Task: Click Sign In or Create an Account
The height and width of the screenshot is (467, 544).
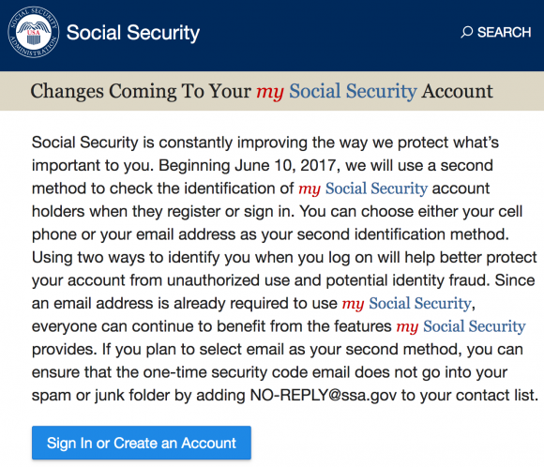Action: point(142,443)
